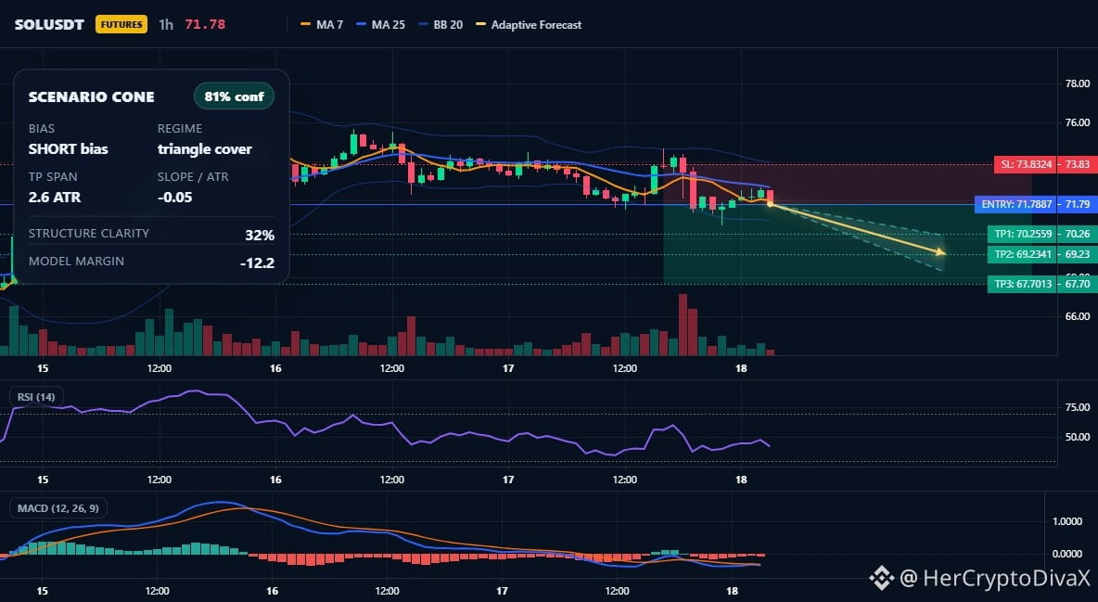Click the RSI (14) indicator label
This screenshot has width=1098, height=602.
pos(36,397)
